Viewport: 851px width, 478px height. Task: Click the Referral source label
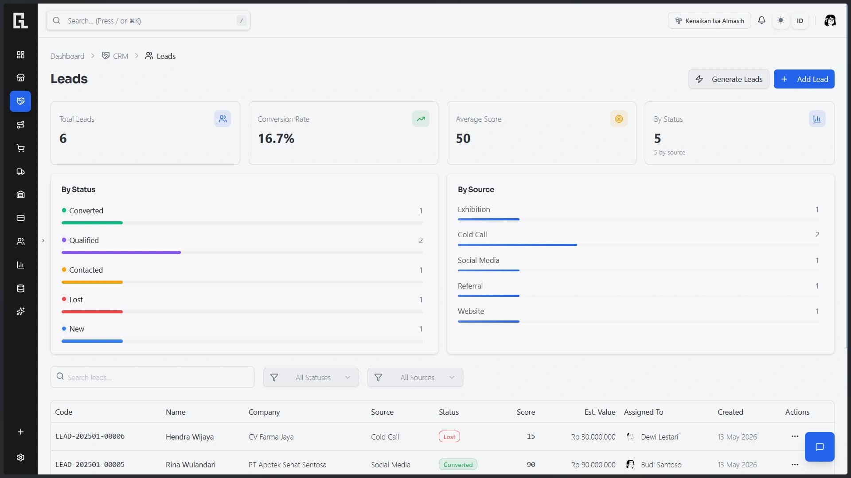click(x=470, y=286)
